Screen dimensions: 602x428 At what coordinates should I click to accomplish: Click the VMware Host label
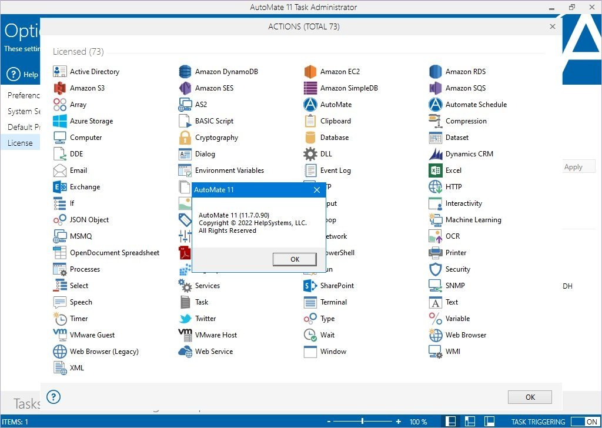click(216, 335)
